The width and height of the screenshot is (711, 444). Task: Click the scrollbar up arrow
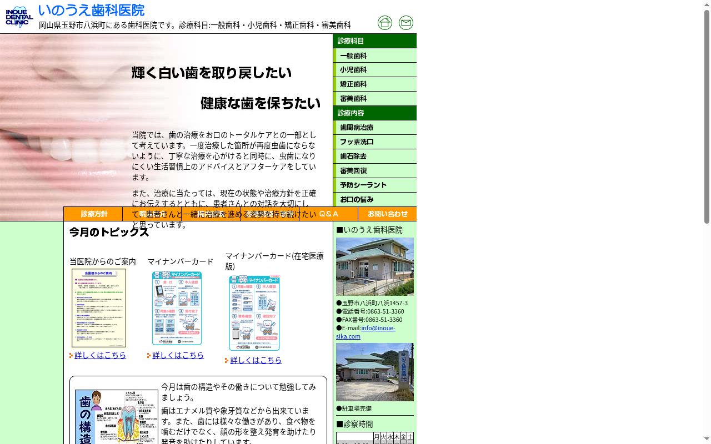(x=707, y=4)
